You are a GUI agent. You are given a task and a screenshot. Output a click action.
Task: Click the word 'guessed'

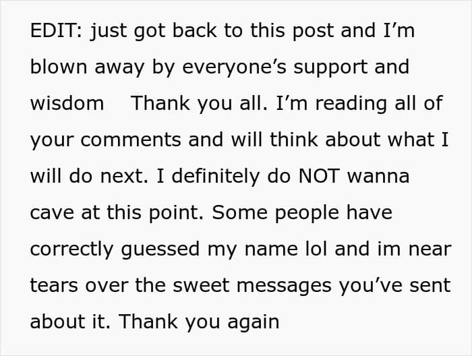[160, 249]
